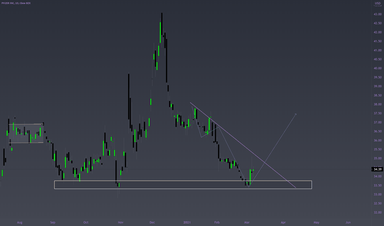This screenshot has width=384, height=226.
Task: Click the 39.00 price axis label
Action: [377, 86]
